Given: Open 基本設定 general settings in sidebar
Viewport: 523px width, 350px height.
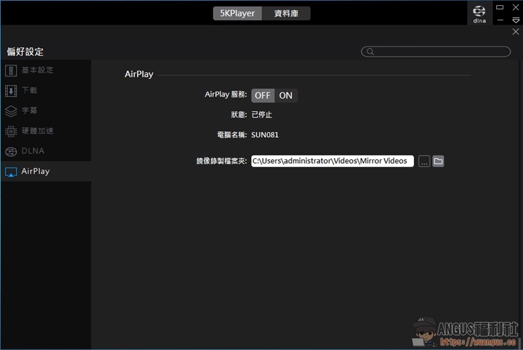Looking at the screenshot, I should pyautogui.click(x=37, y=70).
